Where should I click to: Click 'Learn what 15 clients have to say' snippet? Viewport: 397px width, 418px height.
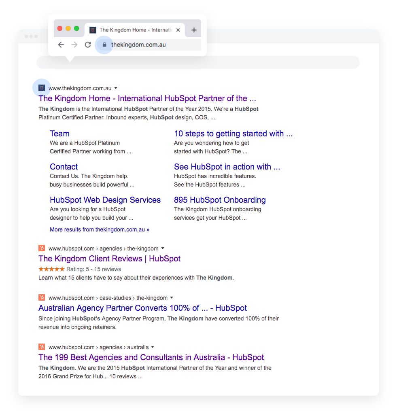point(136,278)
